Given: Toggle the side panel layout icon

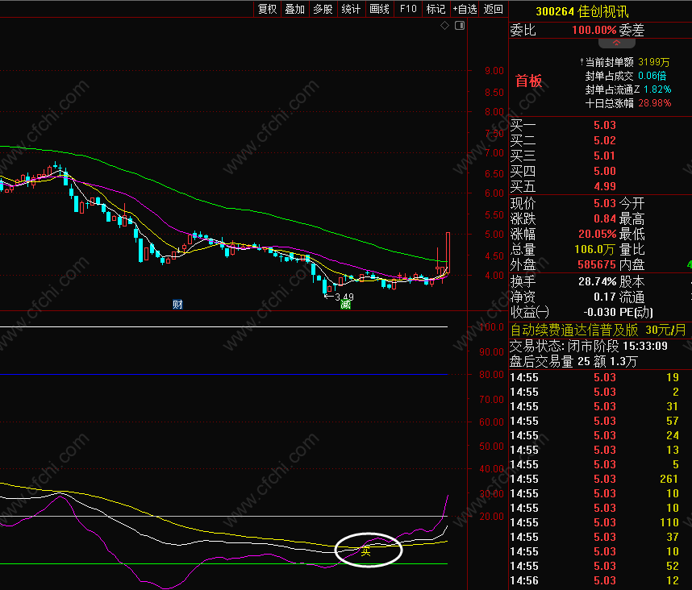Looking at the screenshot, I should 460,26.
